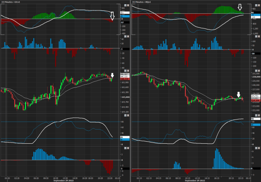Maximize the NQn1 candlestick price panel

256,71
